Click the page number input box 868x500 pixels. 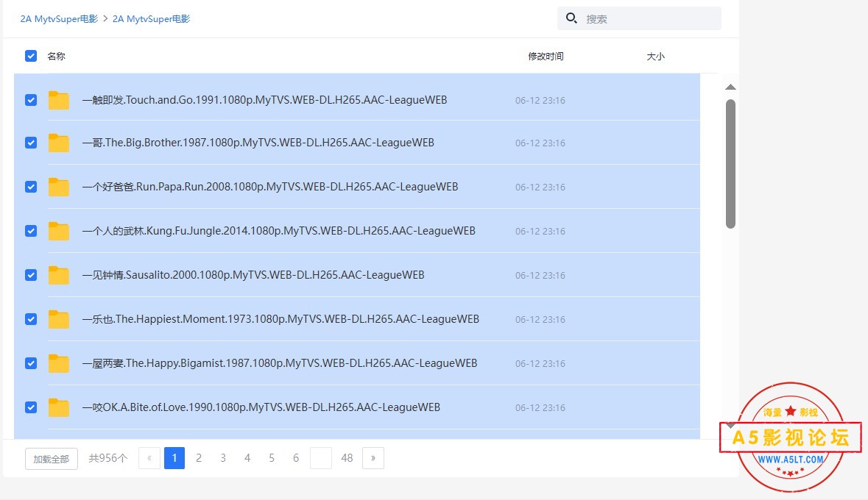tap(321, 458)
